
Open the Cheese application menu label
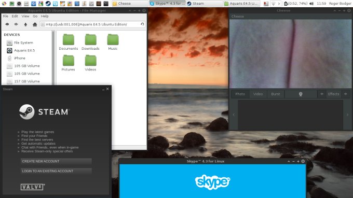click(238, 17)
